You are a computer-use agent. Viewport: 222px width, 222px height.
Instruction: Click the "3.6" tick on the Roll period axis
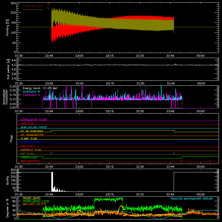pyautogui.click(x=14, y=78)
